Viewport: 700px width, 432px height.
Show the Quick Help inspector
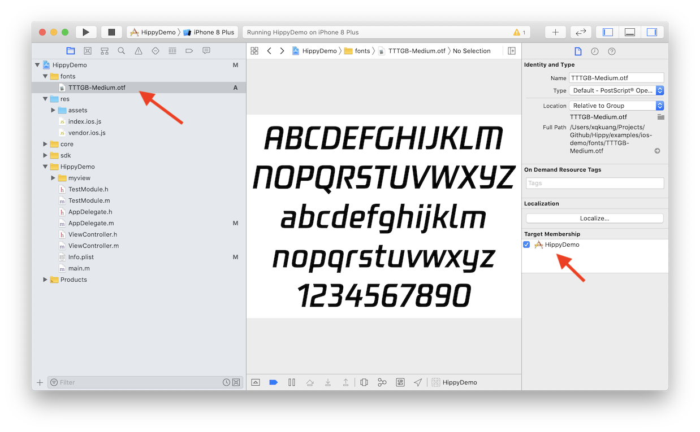(612, 51)
